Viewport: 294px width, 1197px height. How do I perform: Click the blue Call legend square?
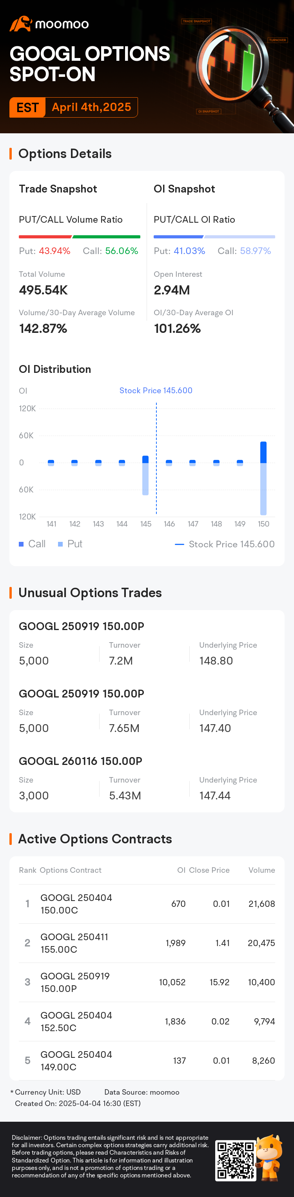[x=21, y=544]
